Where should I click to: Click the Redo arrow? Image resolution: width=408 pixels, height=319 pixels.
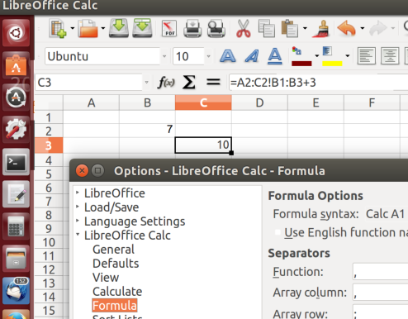[378, 28]
